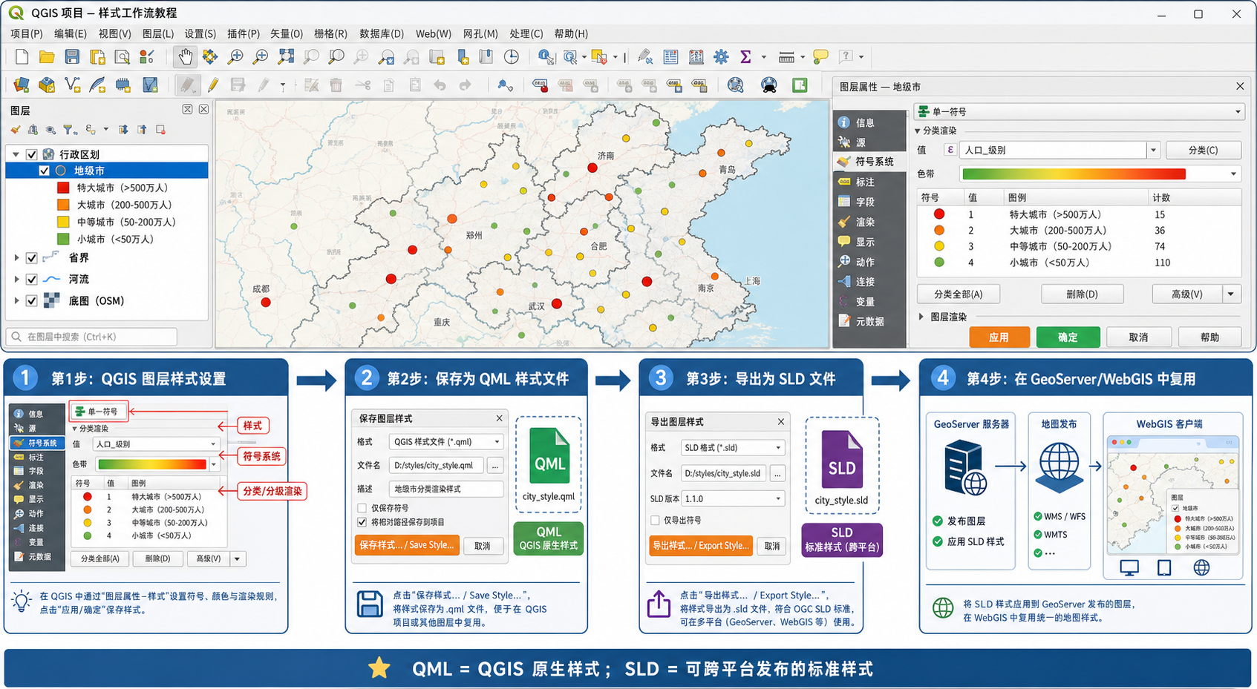The width and height of the screenshot is (1257, 689).
Task: Check 仅导出符号 in export style dialog
Action: [655, 520]
